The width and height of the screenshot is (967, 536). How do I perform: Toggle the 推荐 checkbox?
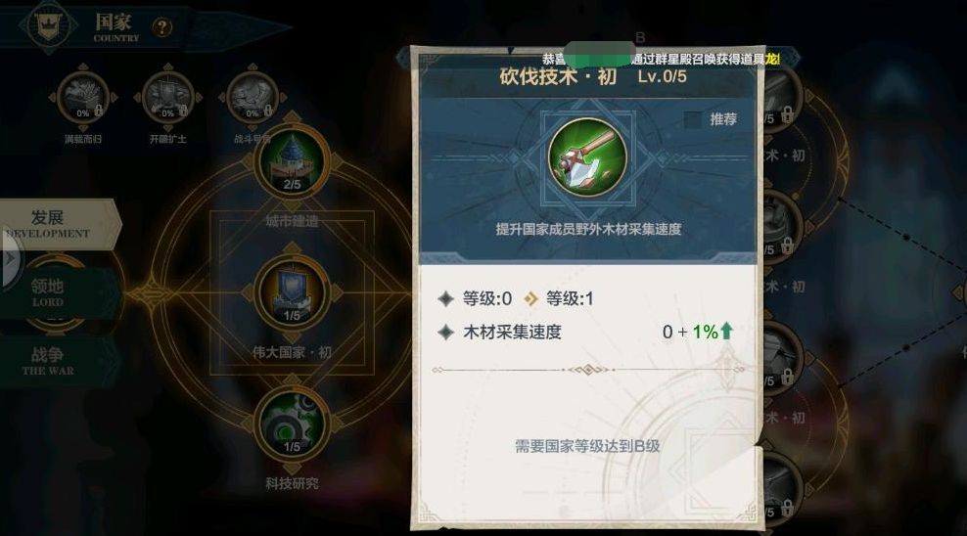coord(693,119)
